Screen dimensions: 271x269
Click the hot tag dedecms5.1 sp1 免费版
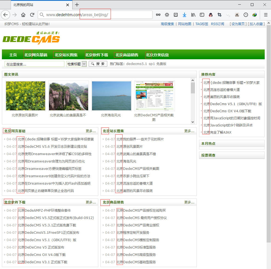(146, 64)
